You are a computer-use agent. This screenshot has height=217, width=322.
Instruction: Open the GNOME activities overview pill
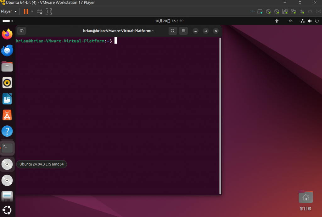click(8, 21)
